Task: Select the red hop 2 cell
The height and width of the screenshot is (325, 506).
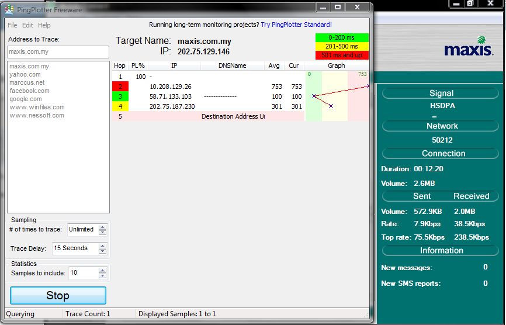Action: [x=120, y=87]
